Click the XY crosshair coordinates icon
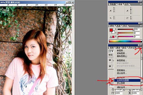143x95 pixels. [x=110, y=18]
